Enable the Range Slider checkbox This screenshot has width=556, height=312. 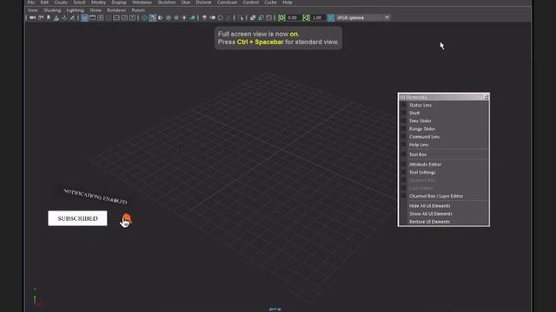403,129
